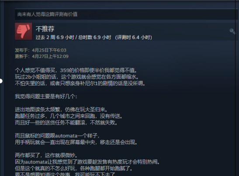Viewport: 239px width, 176px height.
Task: Click the line about 送货任务不能翻滚
Action: (x=66, y=123)
